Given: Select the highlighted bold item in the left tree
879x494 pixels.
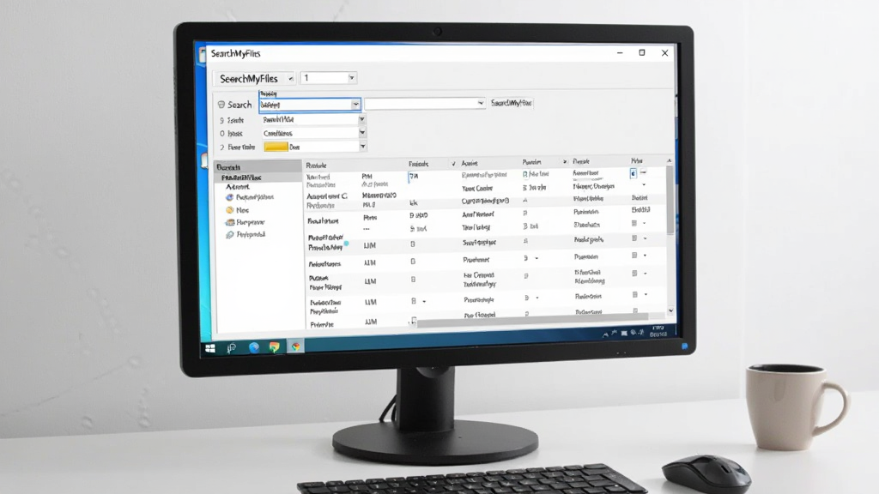Looking at the screenshot, I should coord(258,177).
